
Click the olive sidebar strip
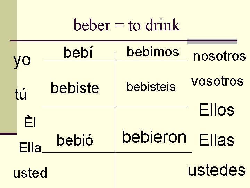[8, 66]
